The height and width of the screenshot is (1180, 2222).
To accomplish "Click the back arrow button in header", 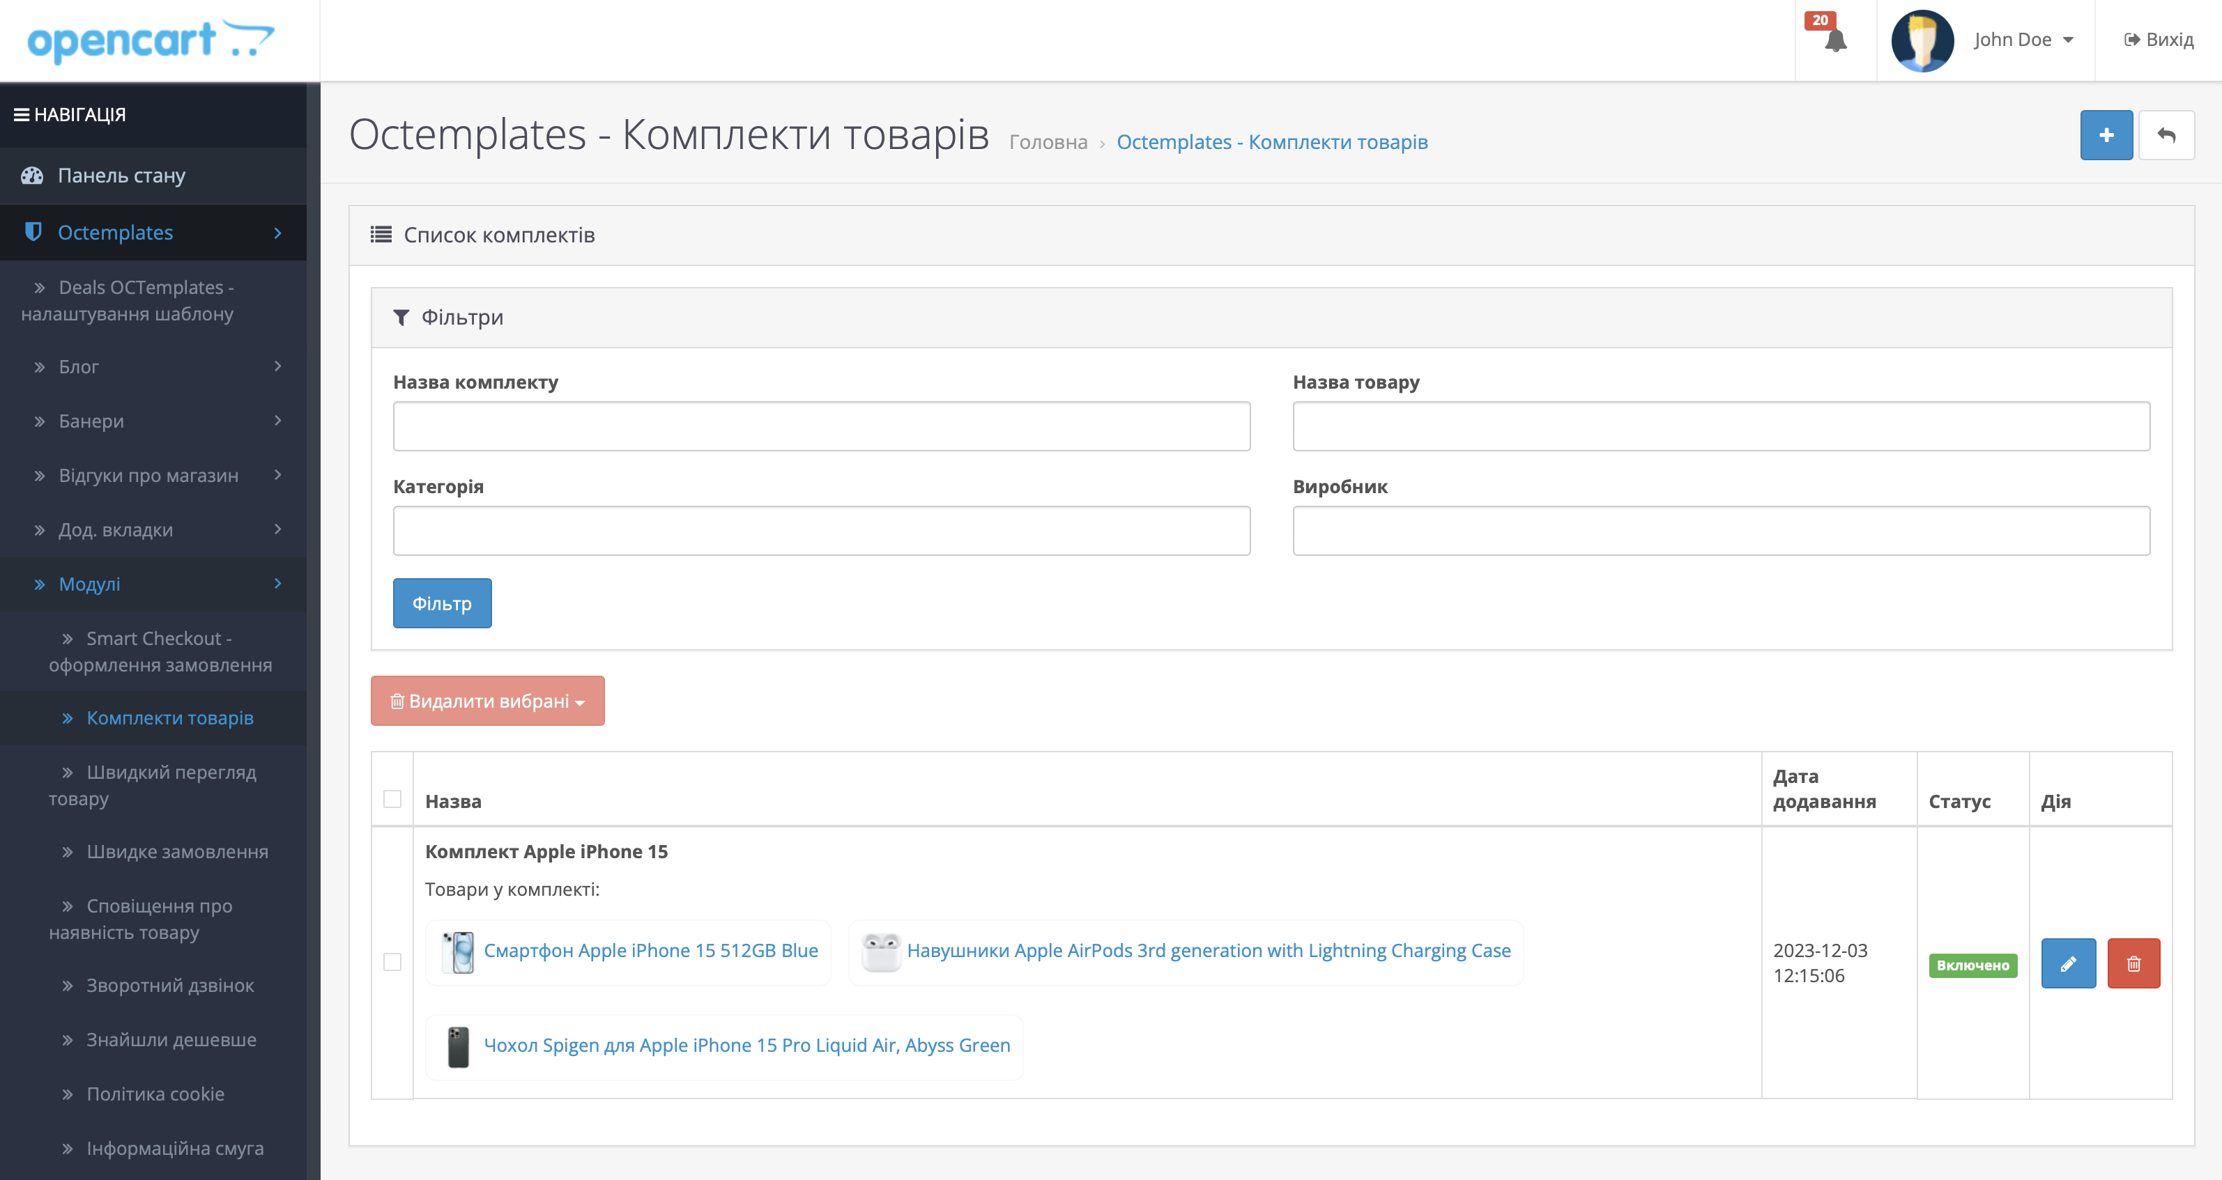I will [x=2166, y=135].
